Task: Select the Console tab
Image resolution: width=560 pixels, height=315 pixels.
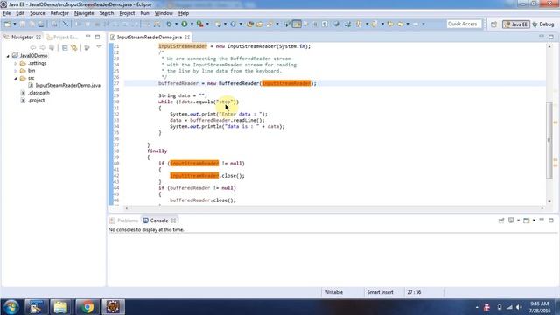Action: [159, 220]
